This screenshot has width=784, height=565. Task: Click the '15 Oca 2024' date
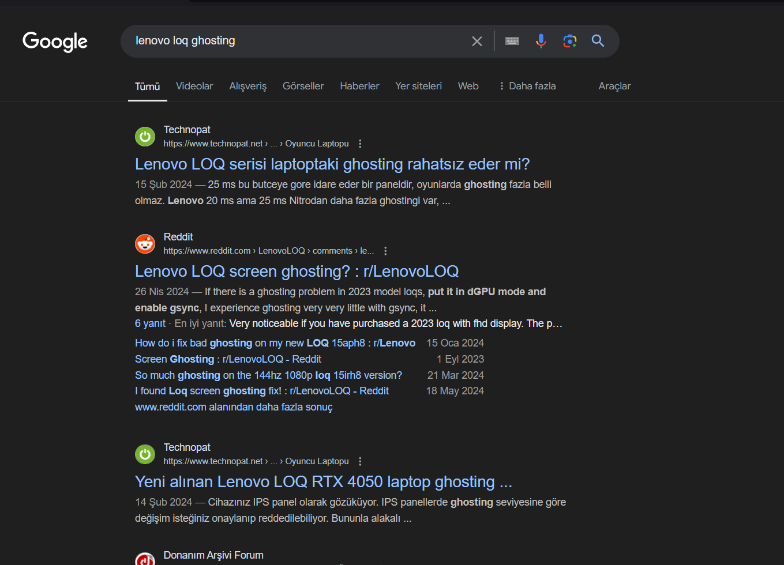tap(455, 343)
